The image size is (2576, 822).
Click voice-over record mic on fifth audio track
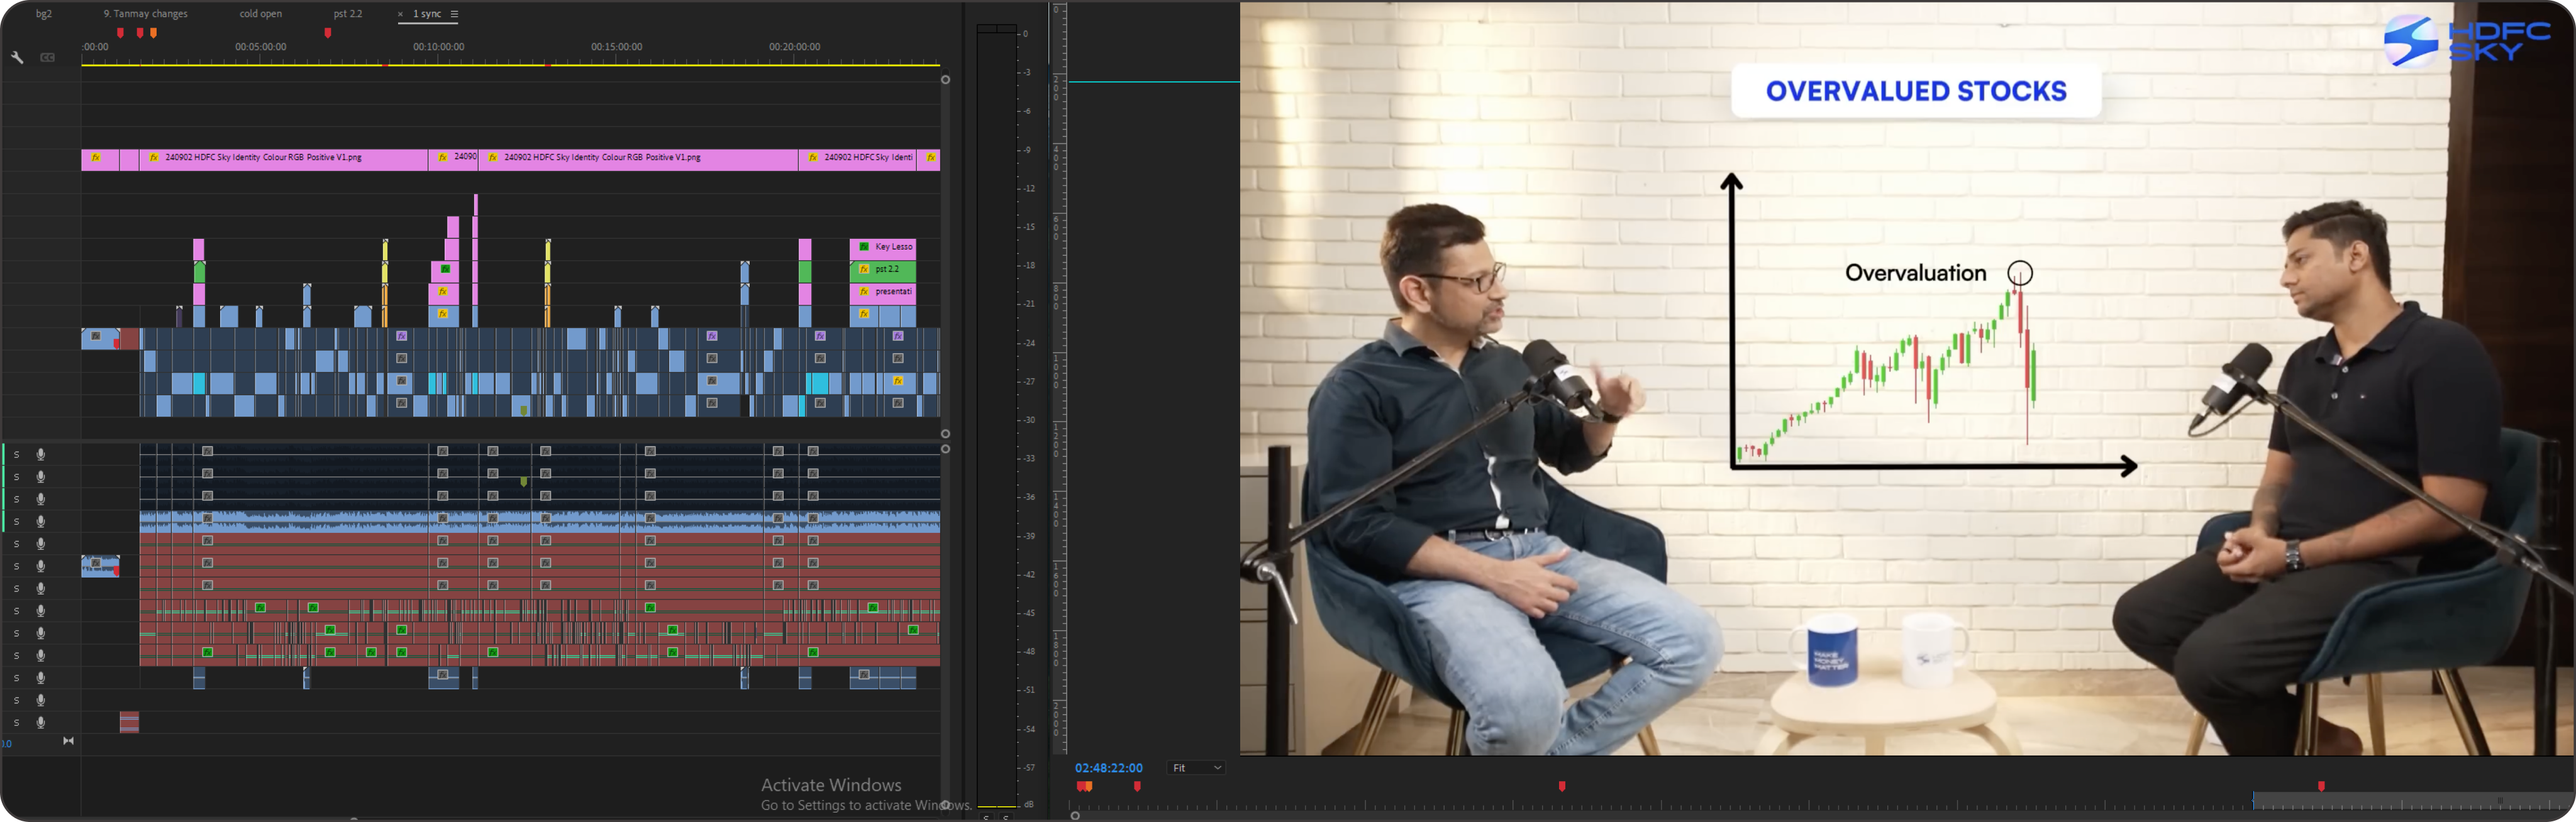[41, 544]
